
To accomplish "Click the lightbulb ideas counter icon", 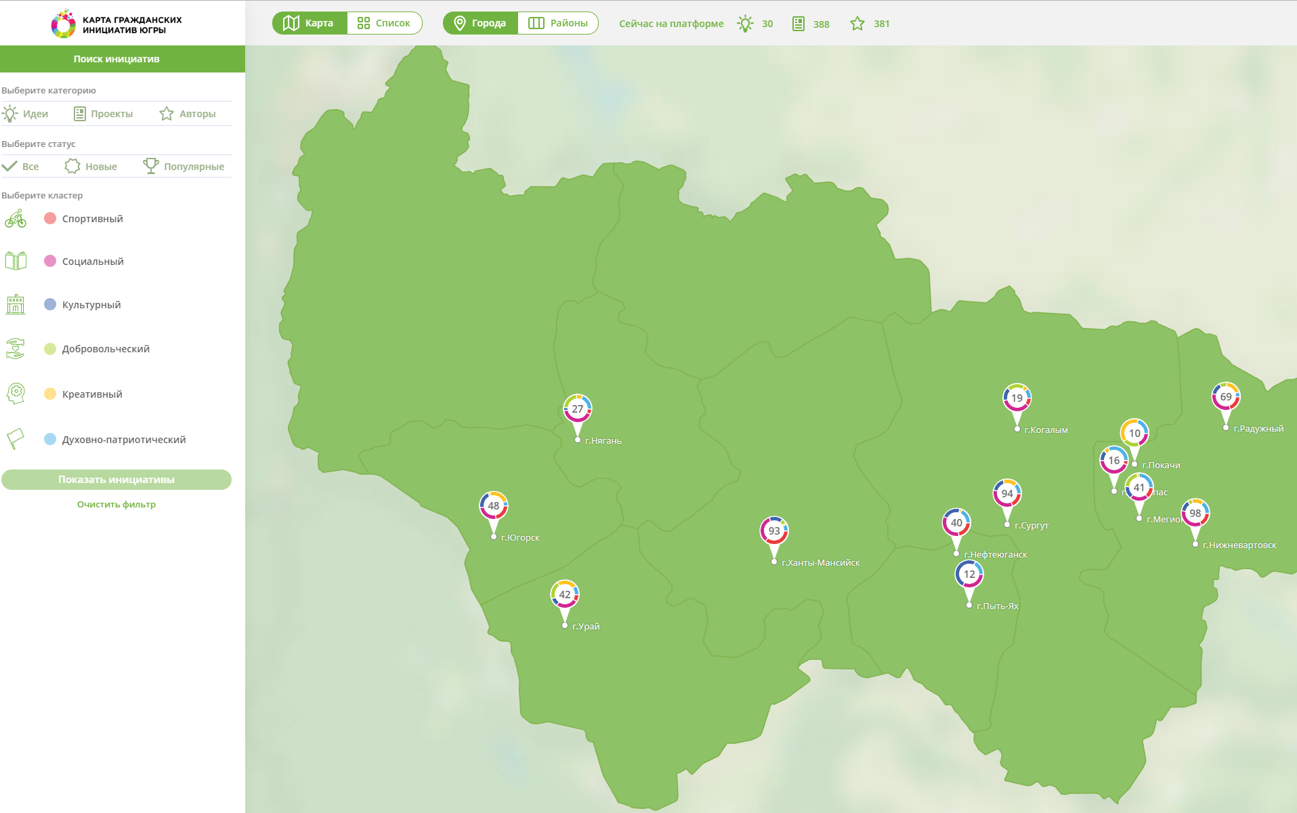I will pos(745,24).
